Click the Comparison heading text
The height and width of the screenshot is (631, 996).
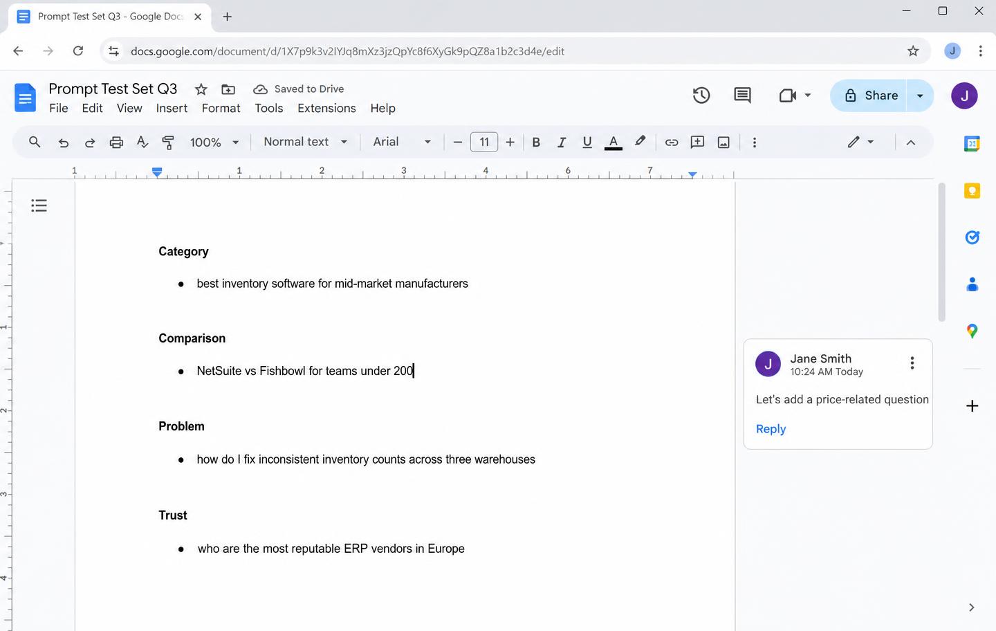192,338
